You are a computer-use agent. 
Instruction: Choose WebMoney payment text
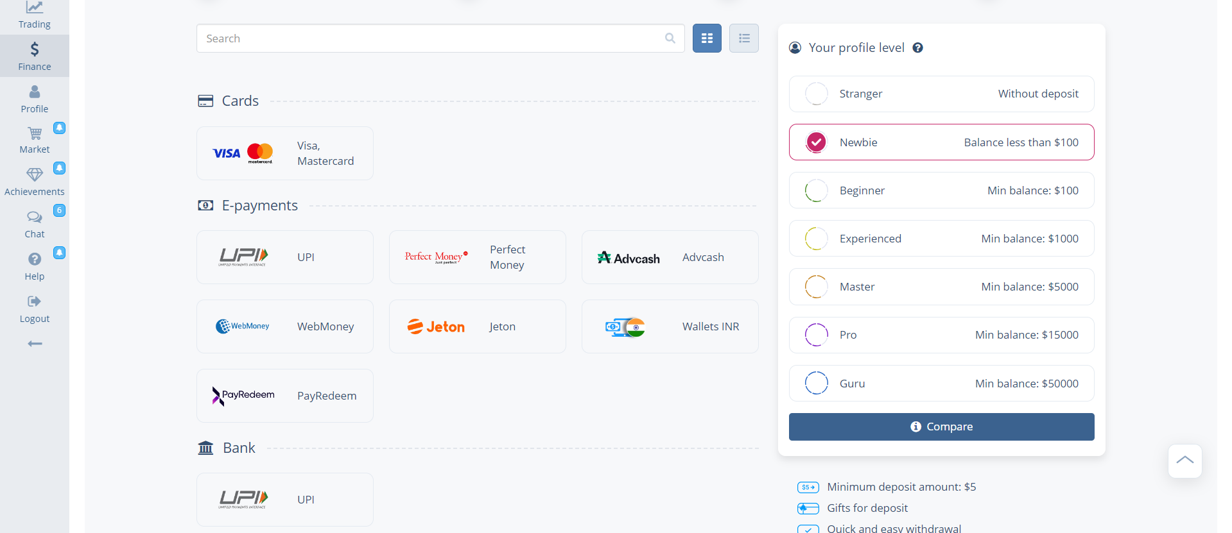(325, 326)
